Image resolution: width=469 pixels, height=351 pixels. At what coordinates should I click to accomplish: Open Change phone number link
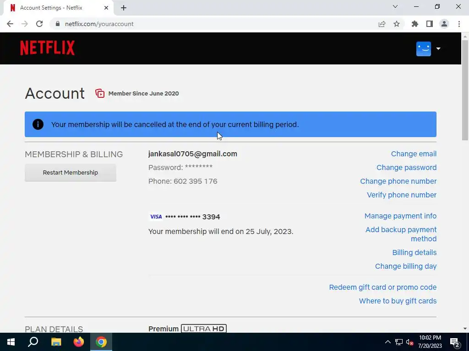pyautogui.click(x=398, y=181)
